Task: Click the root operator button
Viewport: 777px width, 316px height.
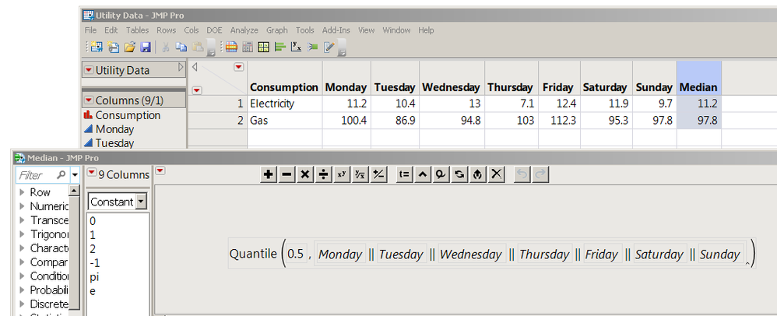Action: 360,175
